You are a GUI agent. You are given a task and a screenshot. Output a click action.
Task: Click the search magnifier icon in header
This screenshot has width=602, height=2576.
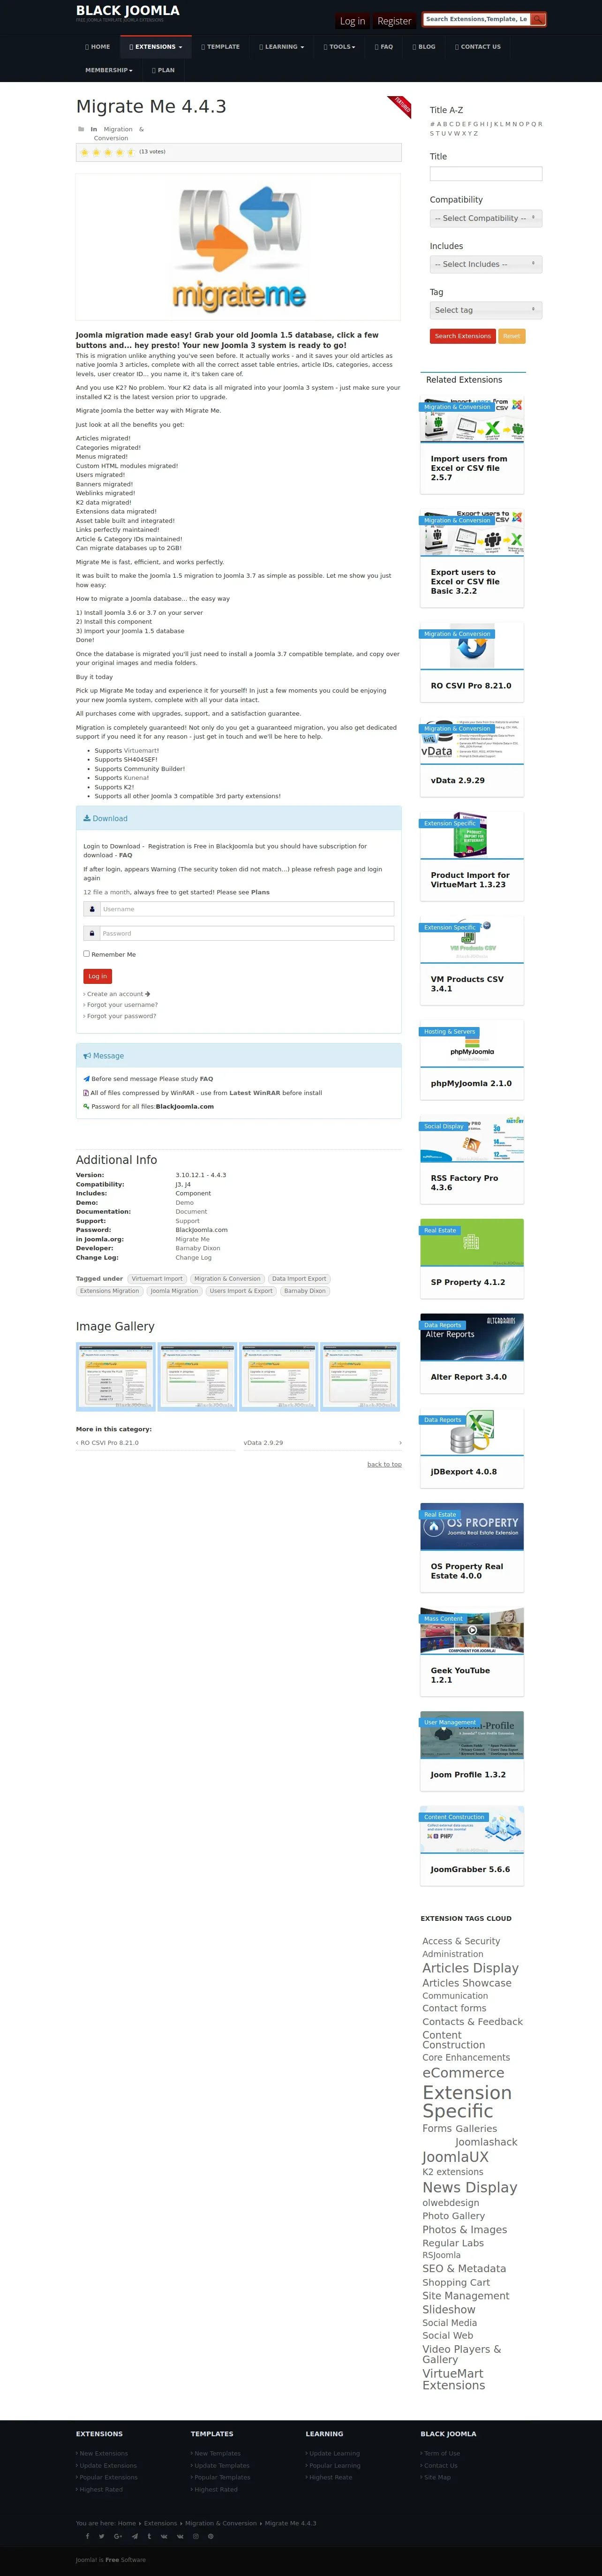[x=537, y=19]
